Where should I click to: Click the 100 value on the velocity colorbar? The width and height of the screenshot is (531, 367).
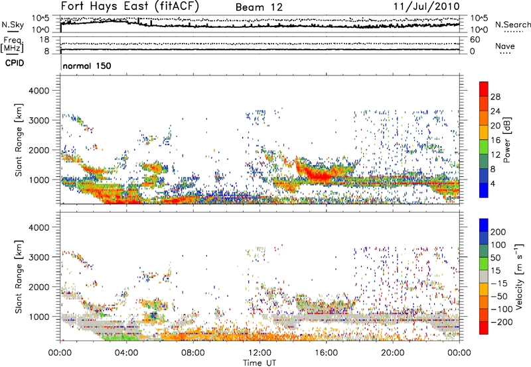coord(498,244)
